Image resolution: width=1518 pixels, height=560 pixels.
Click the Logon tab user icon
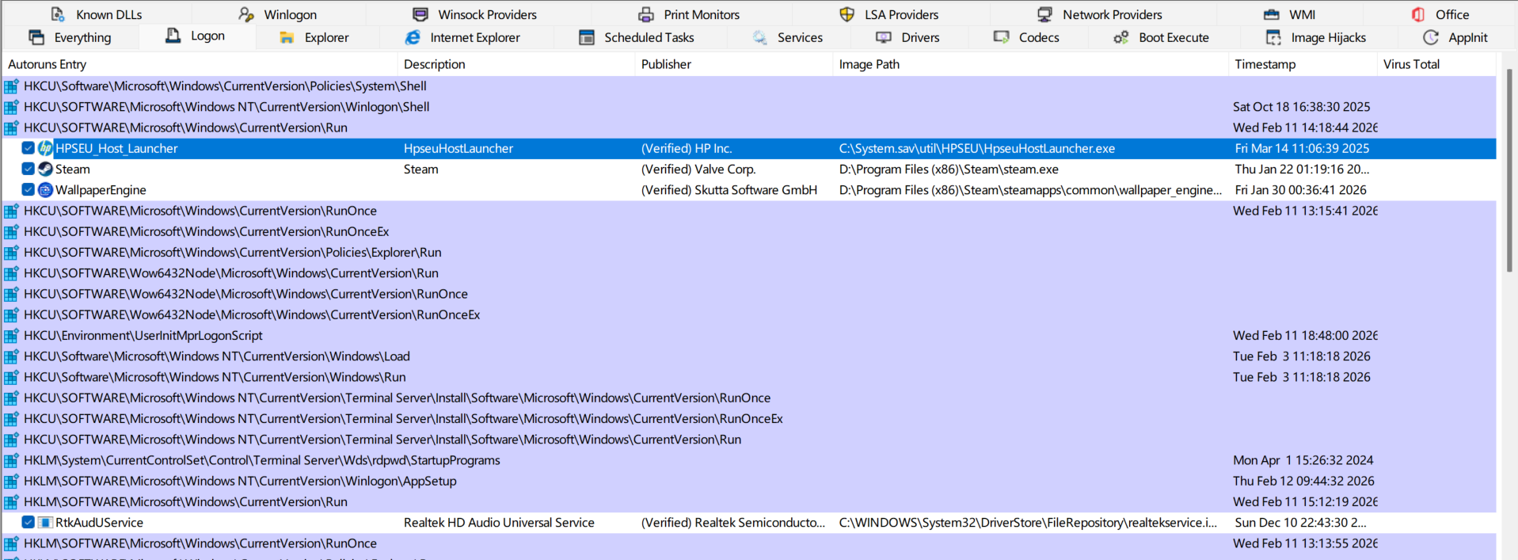(x=173, y=36)
